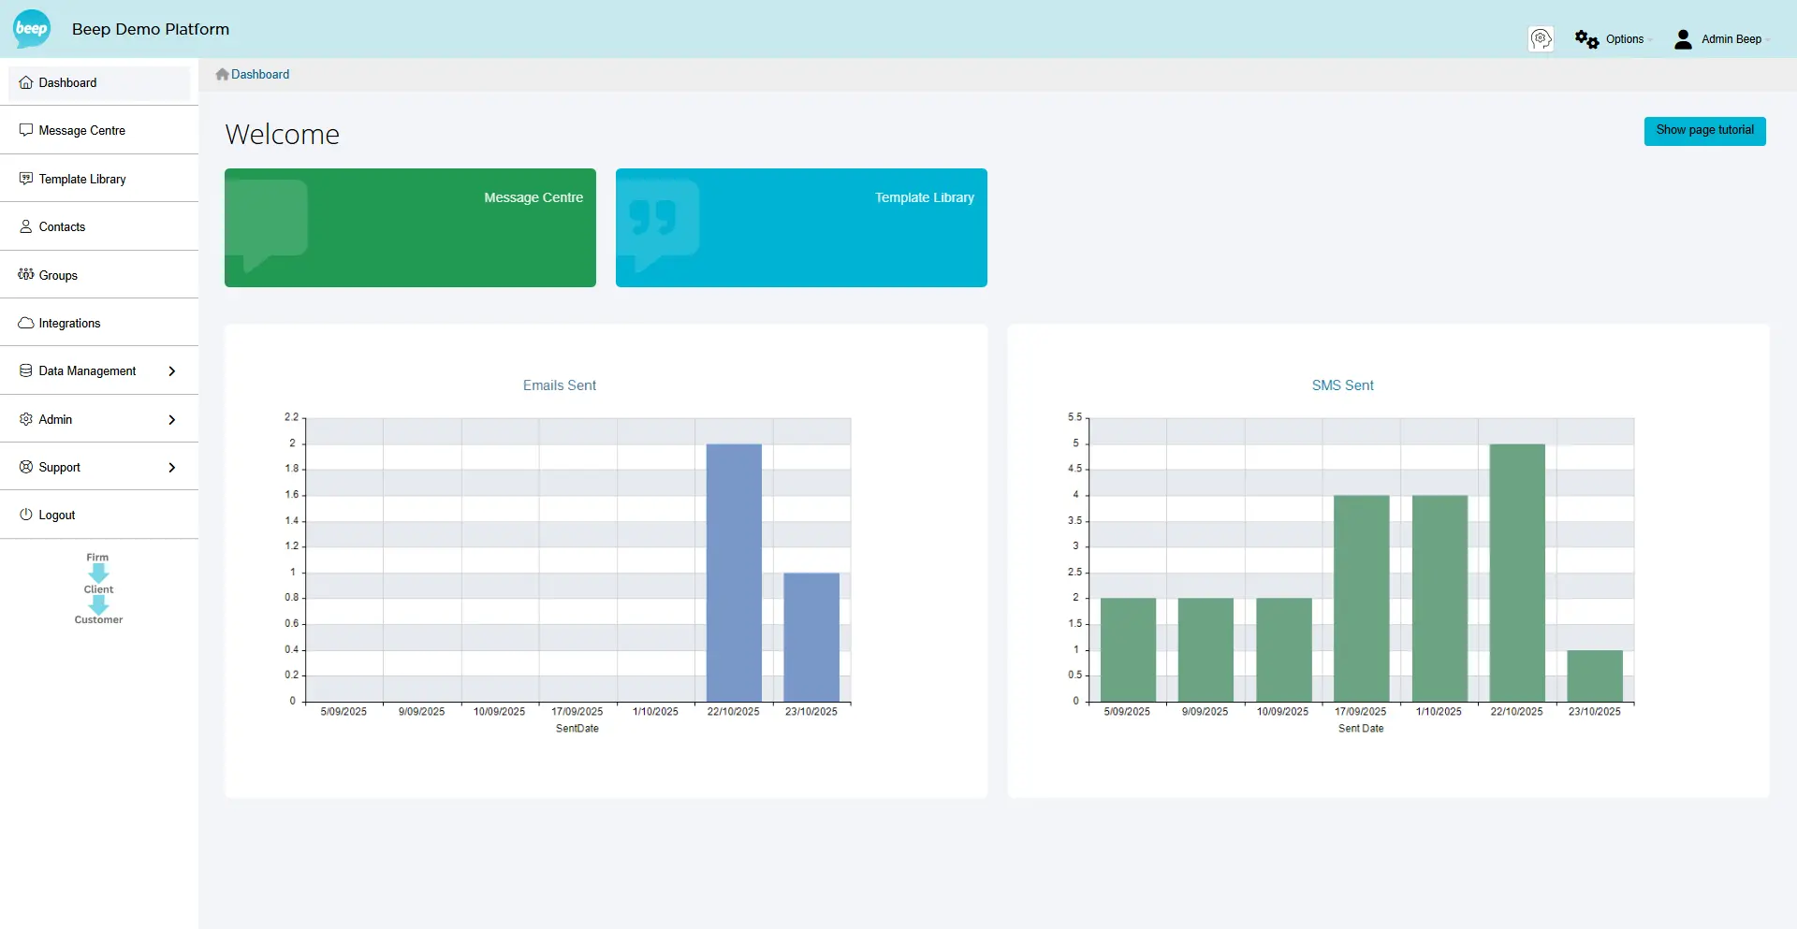Select the Integrations cloud icon
This screenshot has width=1797, height=929.
click(x=25, y=322)
